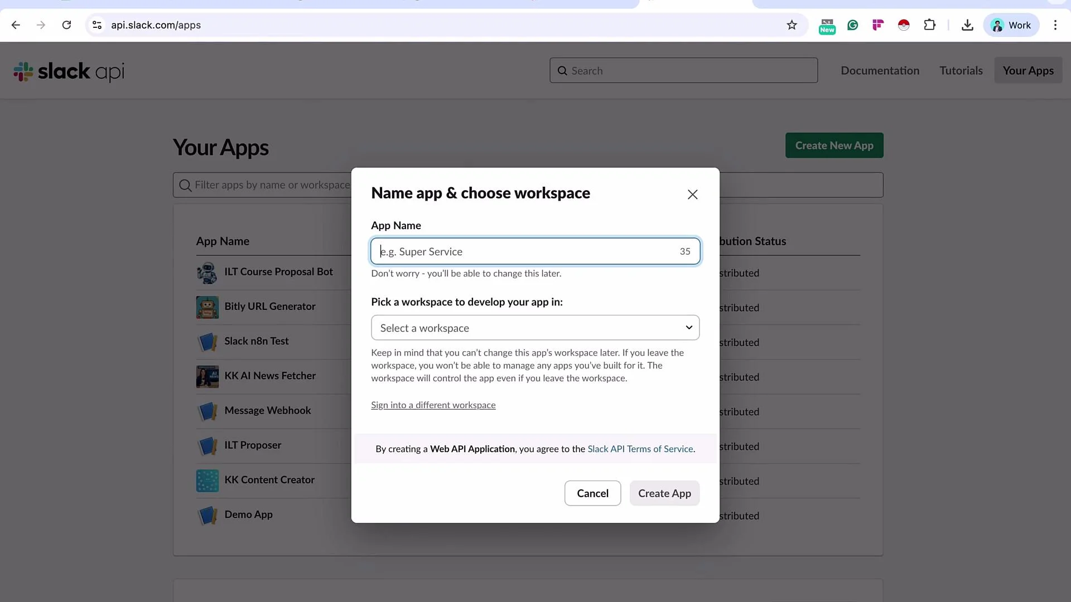Screen dimensions: 1071x602
Task: Click the Message Webhook app icon
Action: click(x=208, y=411)
